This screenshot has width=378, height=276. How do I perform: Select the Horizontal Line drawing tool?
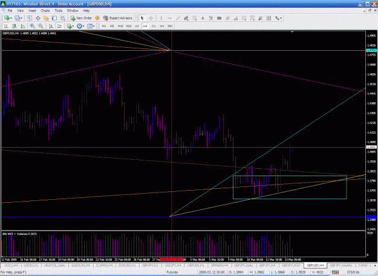(x=169, y=18)
